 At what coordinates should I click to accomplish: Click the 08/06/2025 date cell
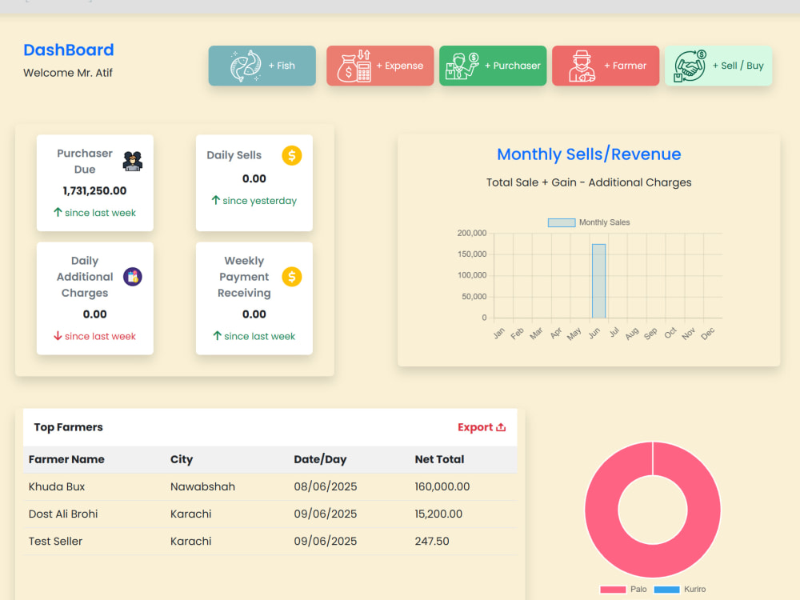point(325,486)
